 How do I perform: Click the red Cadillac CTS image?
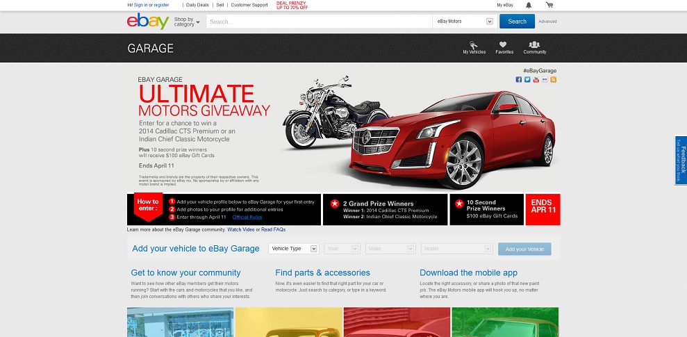click(454, 140)
